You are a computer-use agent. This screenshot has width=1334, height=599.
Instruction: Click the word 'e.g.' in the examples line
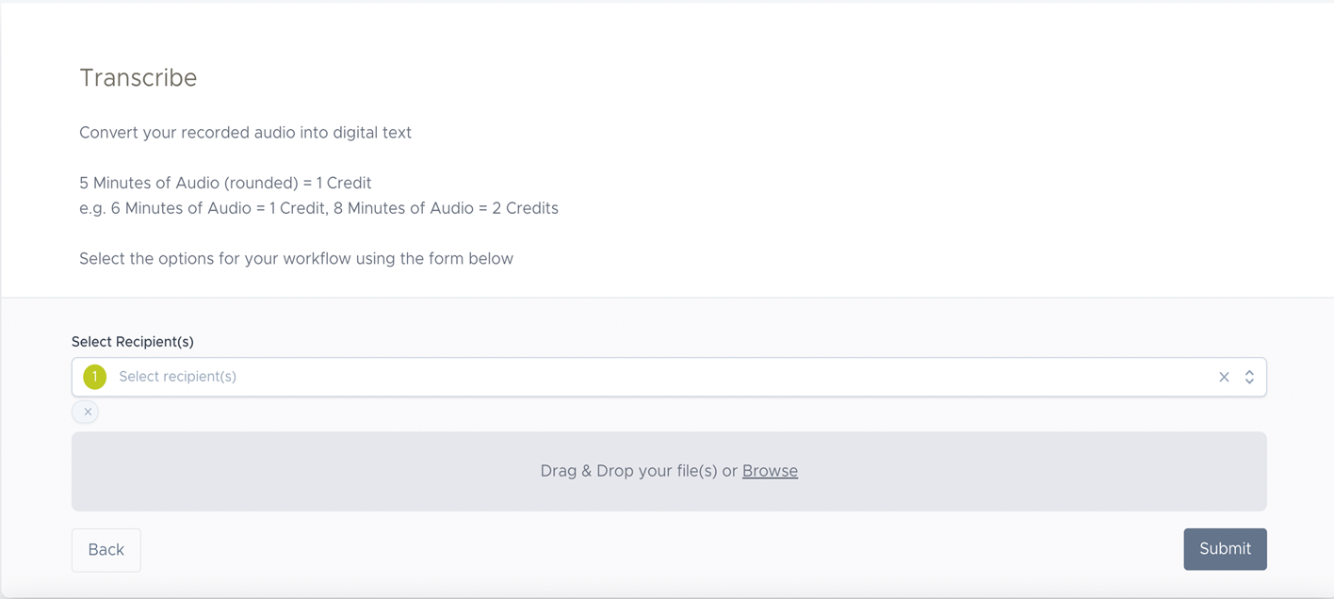click(x=92, y=208)
